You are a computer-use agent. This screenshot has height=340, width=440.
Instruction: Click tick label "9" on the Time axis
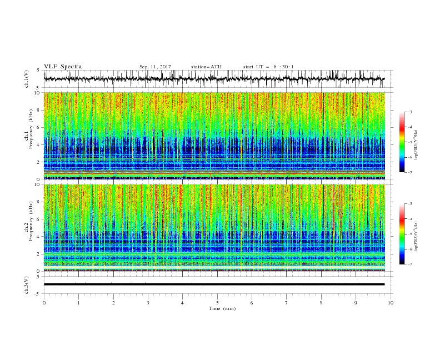[x=356, y=303]
